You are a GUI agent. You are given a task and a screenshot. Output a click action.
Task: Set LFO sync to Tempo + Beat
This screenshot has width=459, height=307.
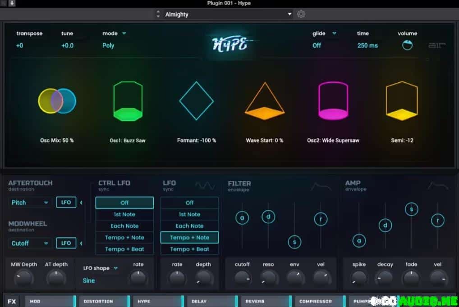point(189,249)
